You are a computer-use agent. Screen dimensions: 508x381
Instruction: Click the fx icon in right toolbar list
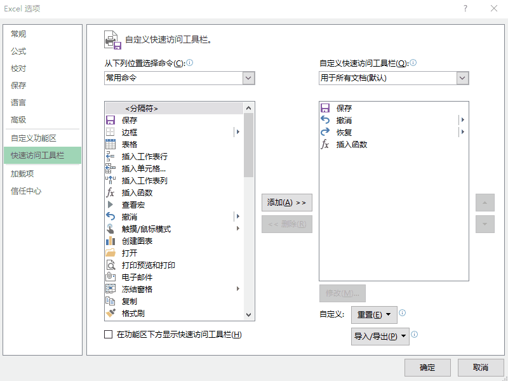325,144
